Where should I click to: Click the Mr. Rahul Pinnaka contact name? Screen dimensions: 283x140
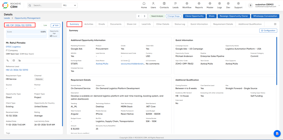click(16, 43)
